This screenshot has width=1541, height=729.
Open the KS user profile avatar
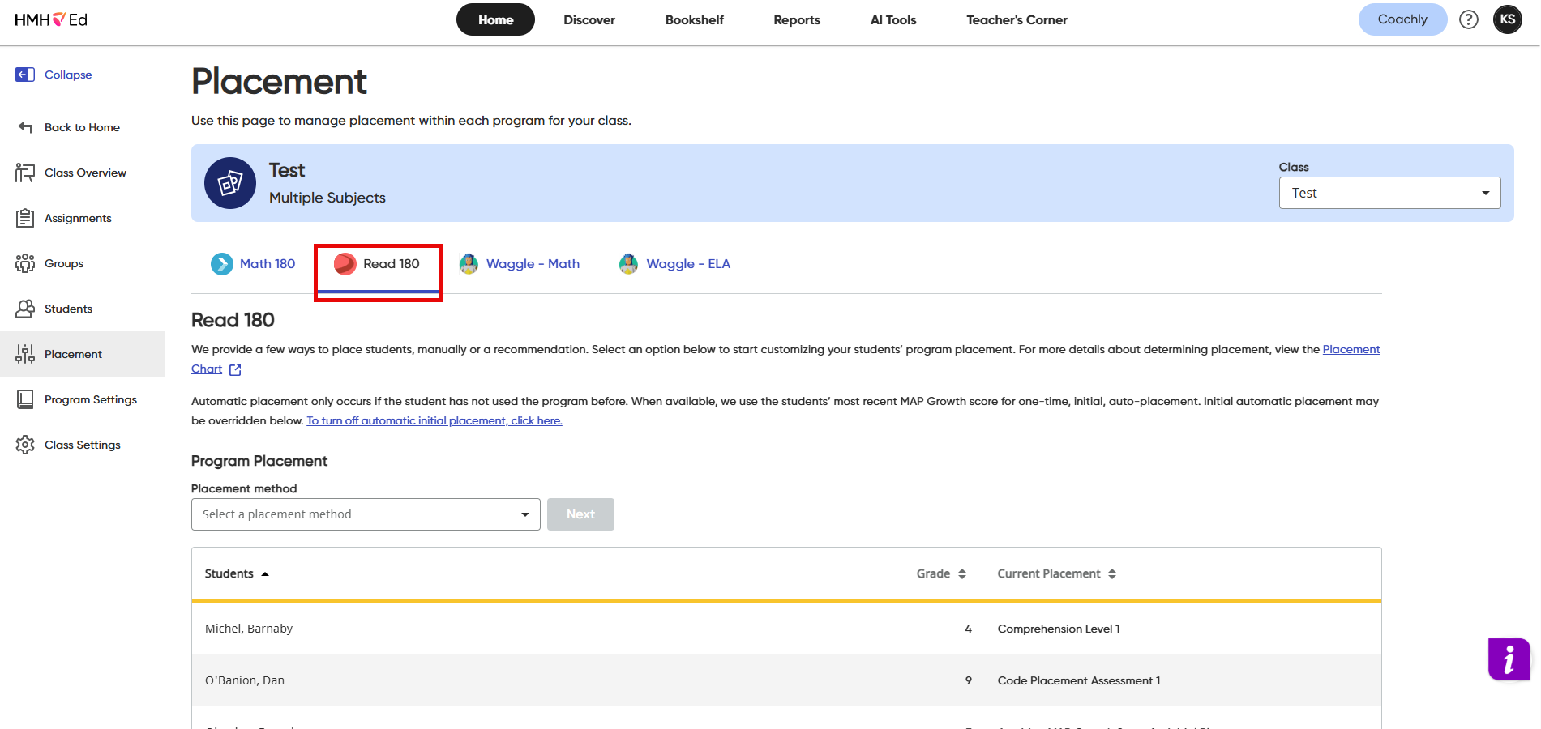click(1508, 19)
